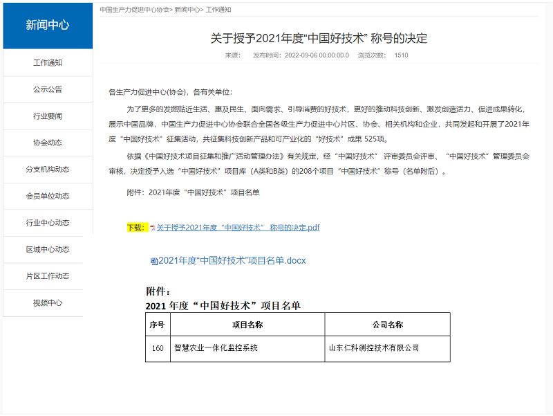
Task: Click the blue 新闻中心 sidebar header
Action: click(x=48, y=26)
